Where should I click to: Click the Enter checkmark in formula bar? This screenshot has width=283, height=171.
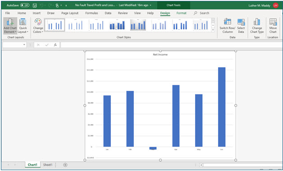pyautogui.click(x=47, y=45)
